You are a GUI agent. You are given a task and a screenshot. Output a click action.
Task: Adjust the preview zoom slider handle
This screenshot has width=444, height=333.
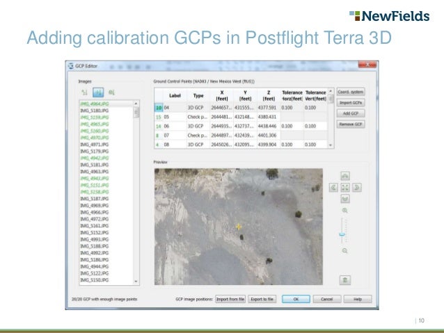342,234
